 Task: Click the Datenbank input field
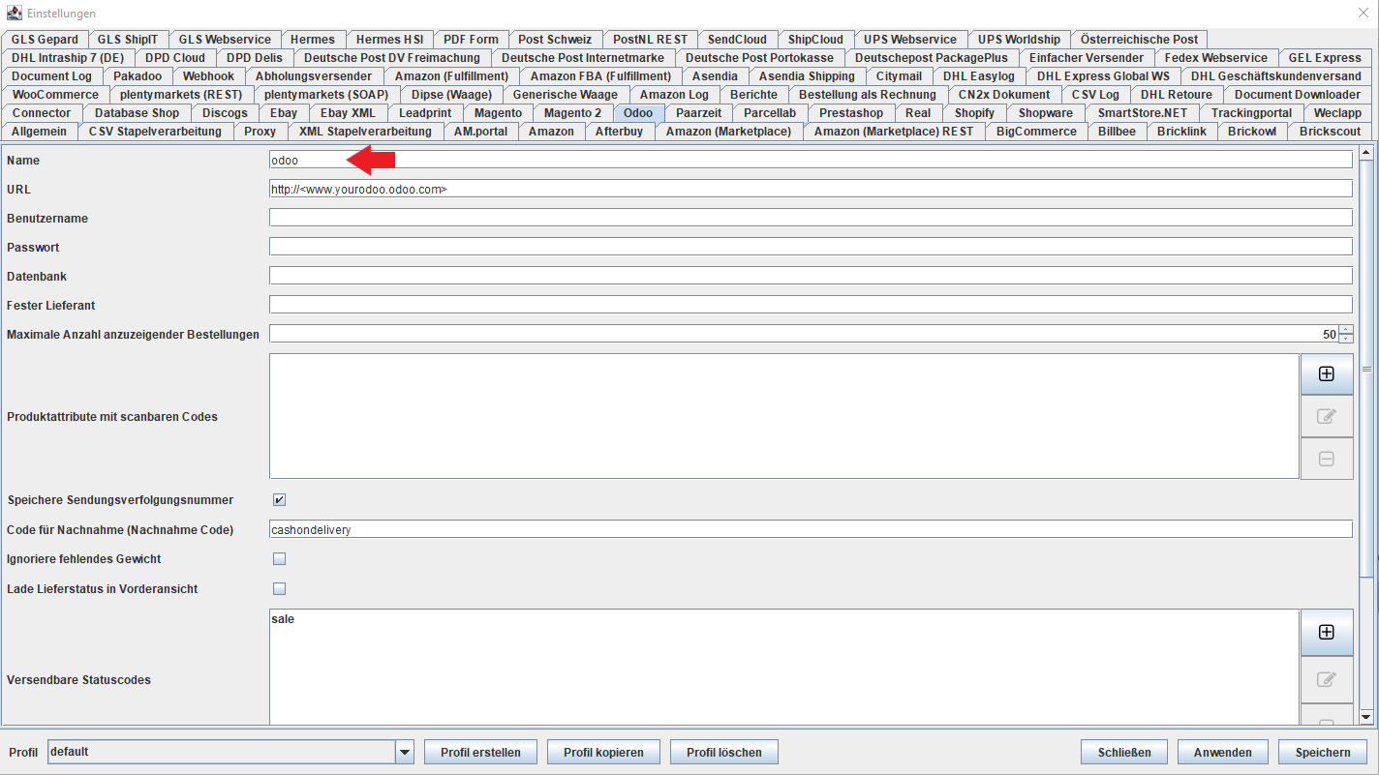[x=811, y=276]
